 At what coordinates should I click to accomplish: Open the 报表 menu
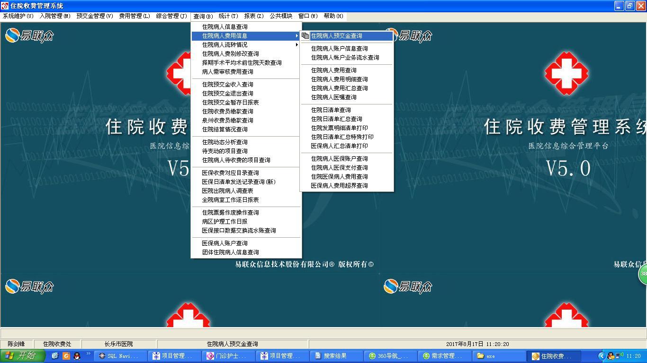pos(254,16)
